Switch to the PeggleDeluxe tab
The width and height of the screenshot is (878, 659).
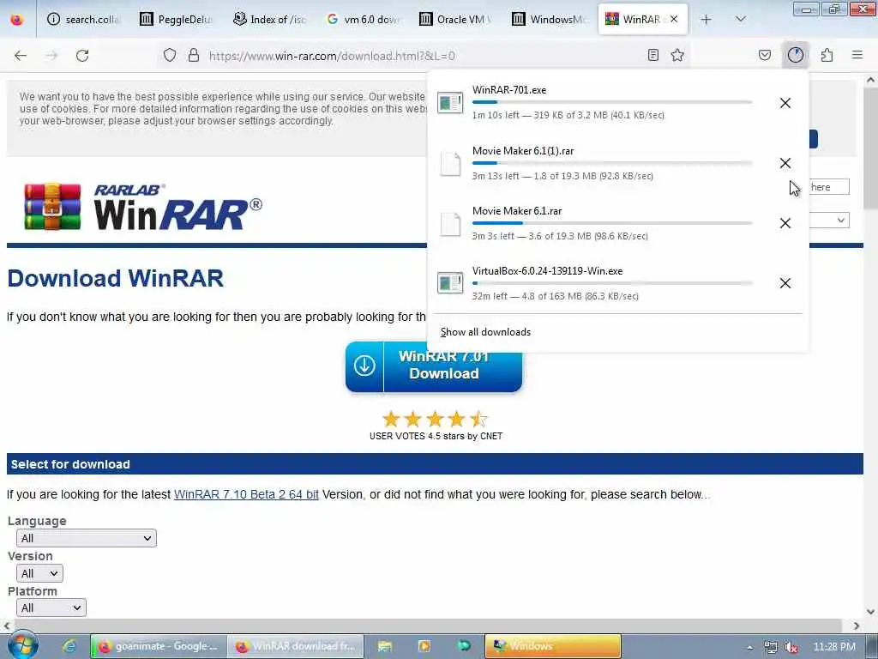(177, 20)
